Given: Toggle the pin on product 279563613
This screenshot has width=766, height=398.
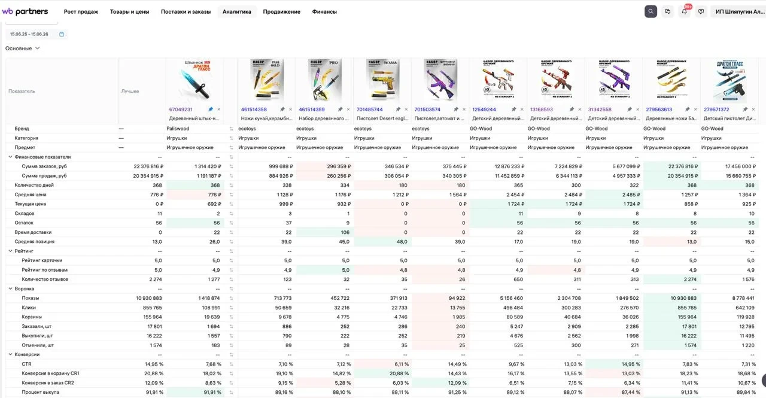Looking at the screenshot, I should point(687,110).
